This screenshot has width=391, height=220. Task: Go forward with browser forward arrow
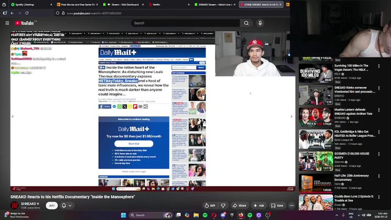pyautogui.click(x=19, y=13)
